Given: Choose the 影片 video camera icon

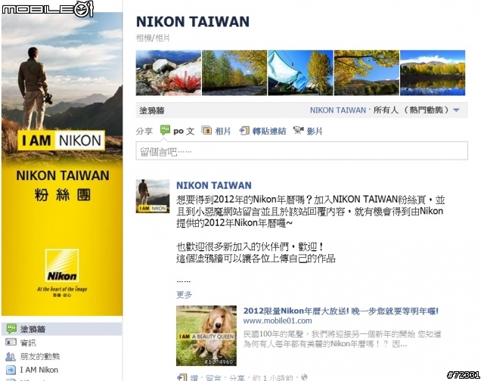Looking at the screenshot, I should point(299,131).
